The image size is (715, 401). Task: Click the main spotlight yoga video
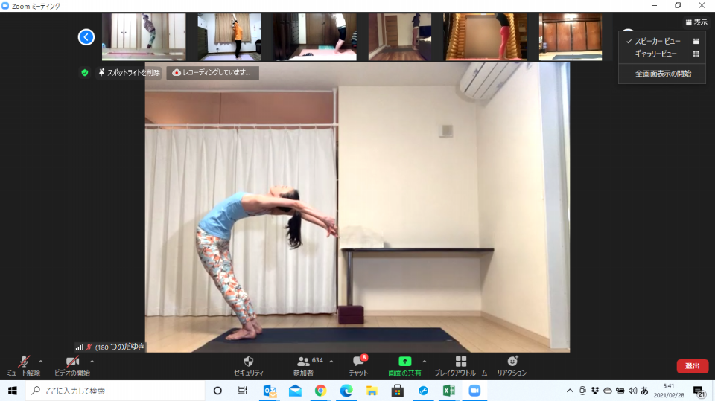(357, 208)
